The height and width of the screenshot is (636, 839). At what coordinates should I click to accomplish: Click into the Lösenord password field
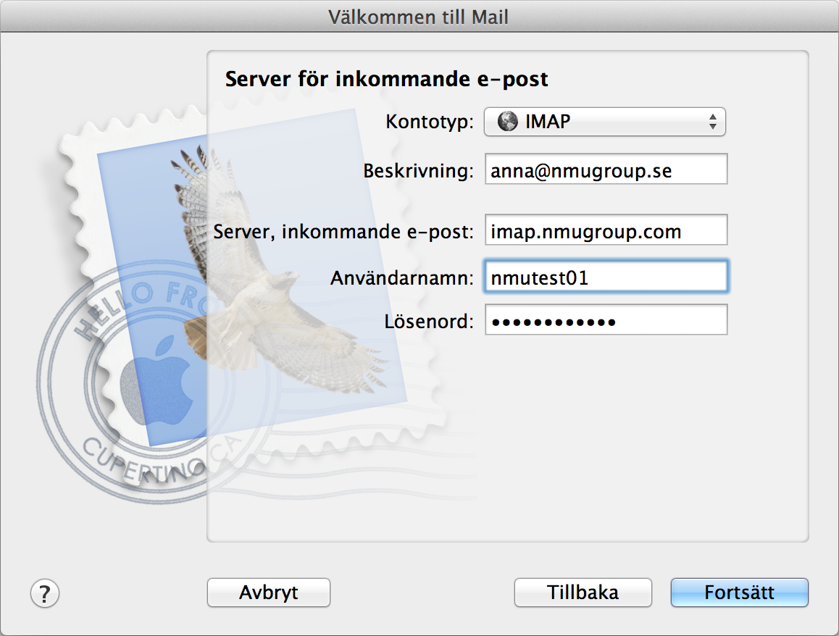(x=606, y=322)
